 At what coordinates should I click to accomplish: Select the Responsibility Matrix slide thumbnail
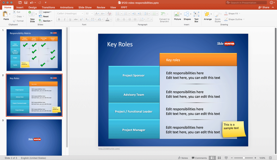(34, 50)
